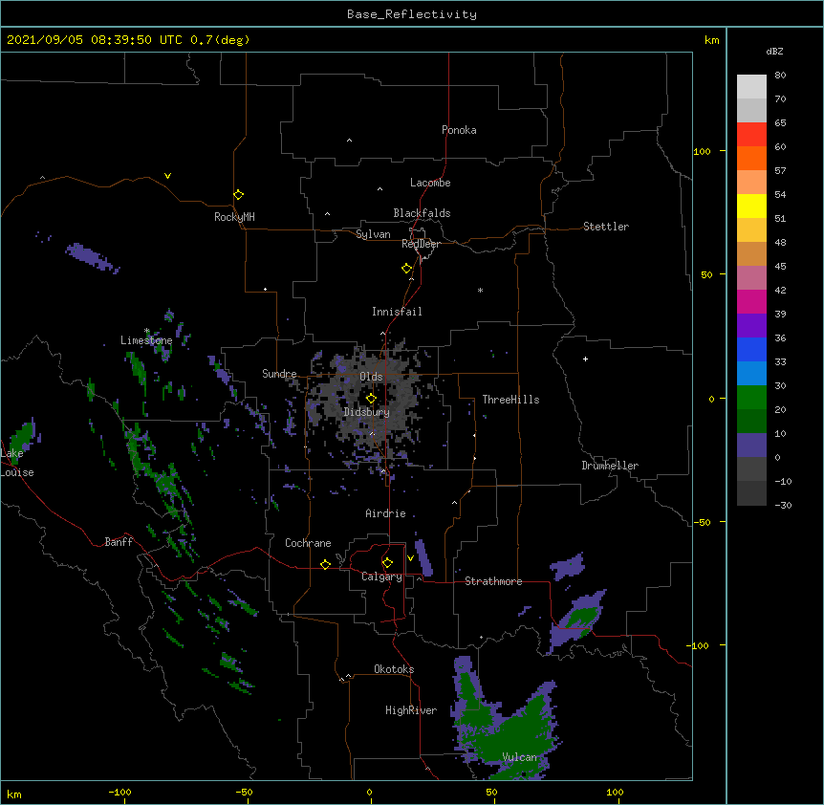The width and height of the screenshot is (824, 805).
Task: Click the HighRiver town label
Action: coord(411,710)
